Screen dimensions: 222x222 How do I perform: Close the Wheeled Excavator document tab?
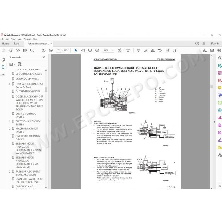click(51, 44)
